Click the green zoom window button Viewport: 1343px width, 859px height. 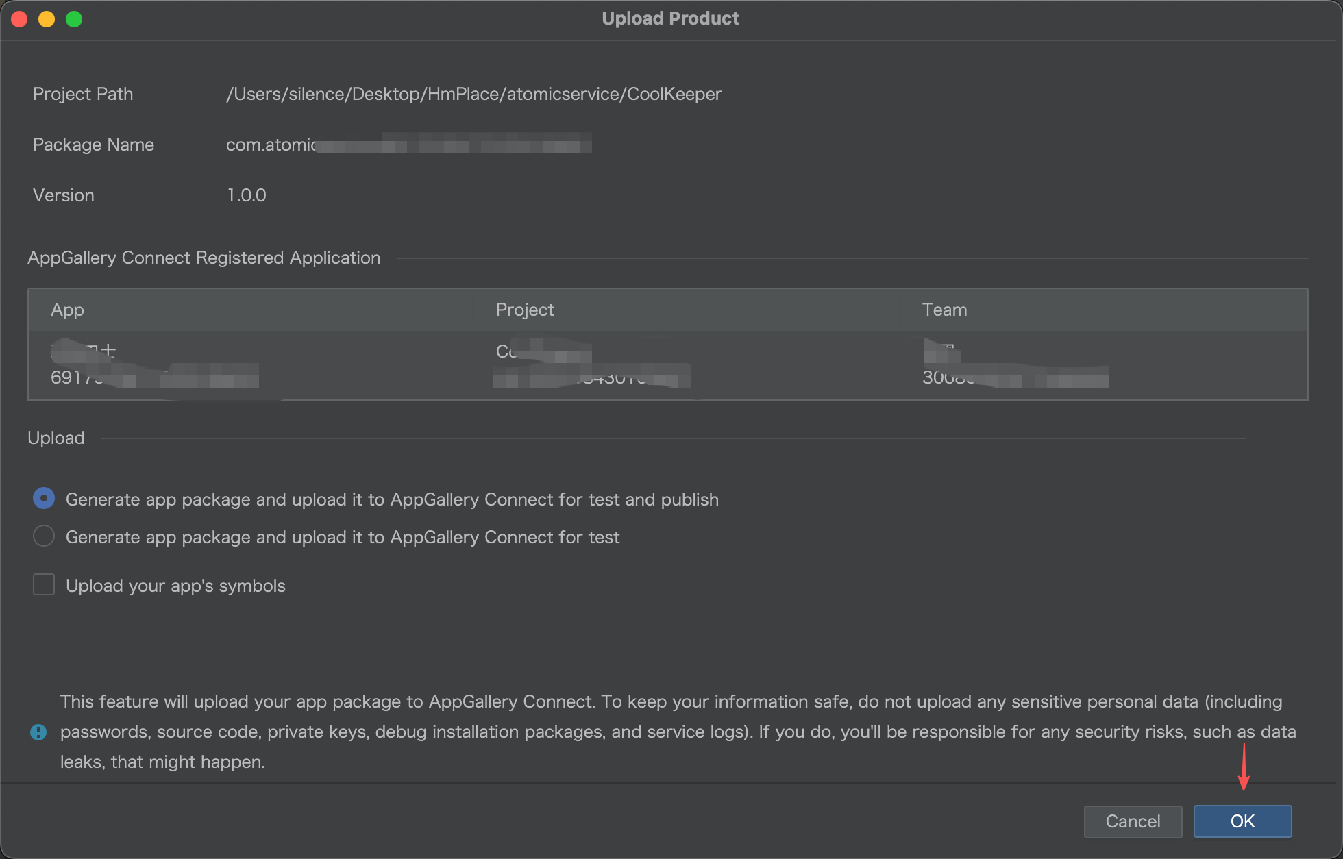coord(74,19)
